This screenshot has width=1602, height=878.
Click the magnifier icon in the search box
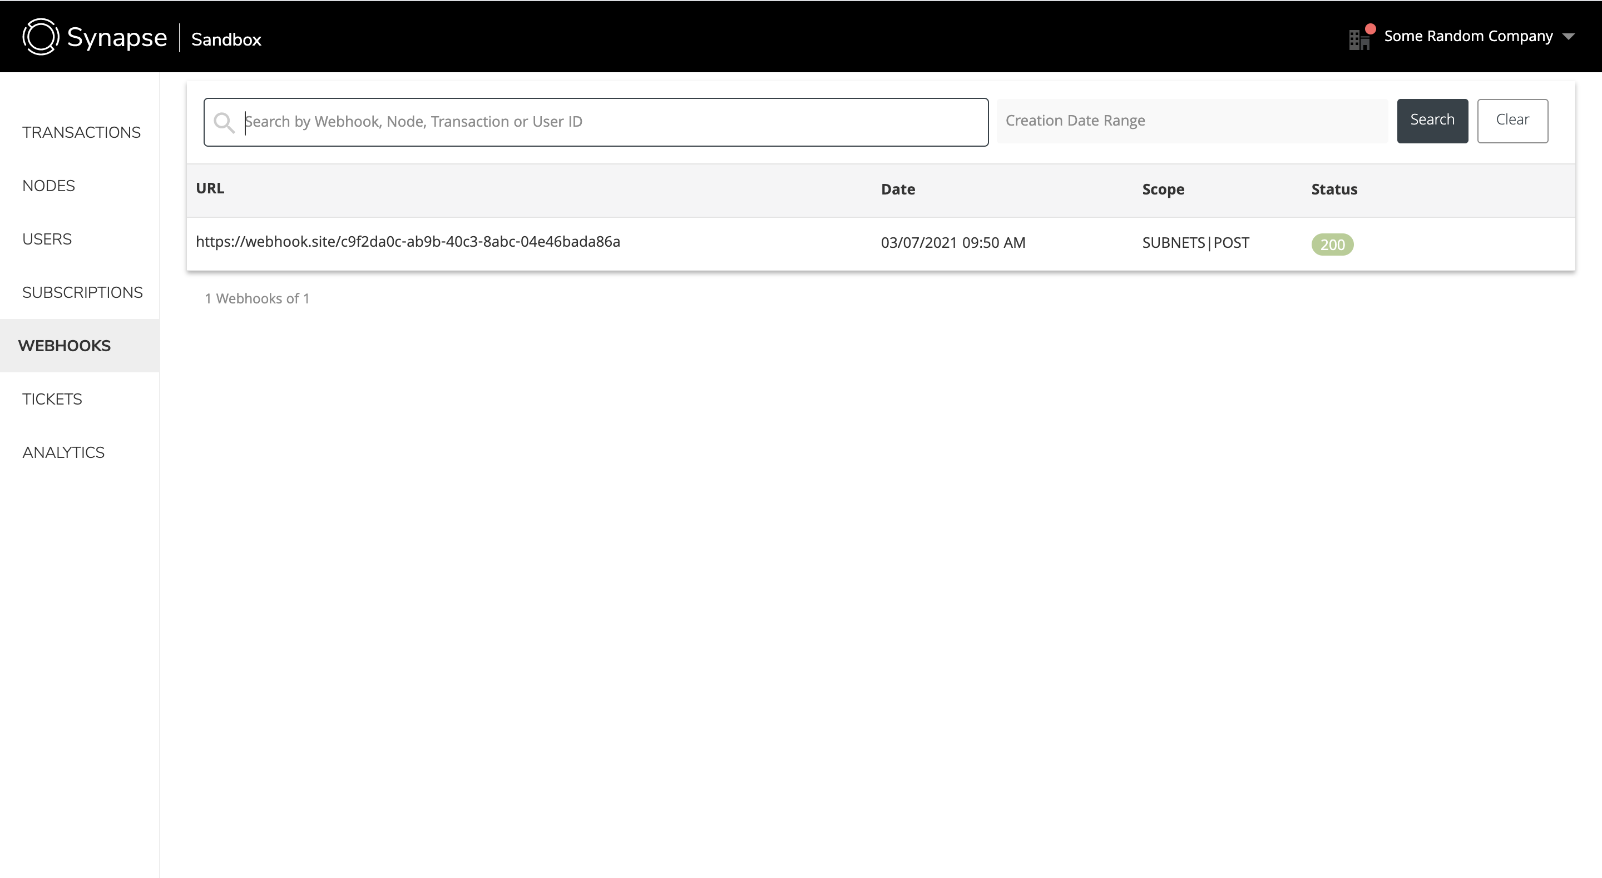[x=224, y=122]
